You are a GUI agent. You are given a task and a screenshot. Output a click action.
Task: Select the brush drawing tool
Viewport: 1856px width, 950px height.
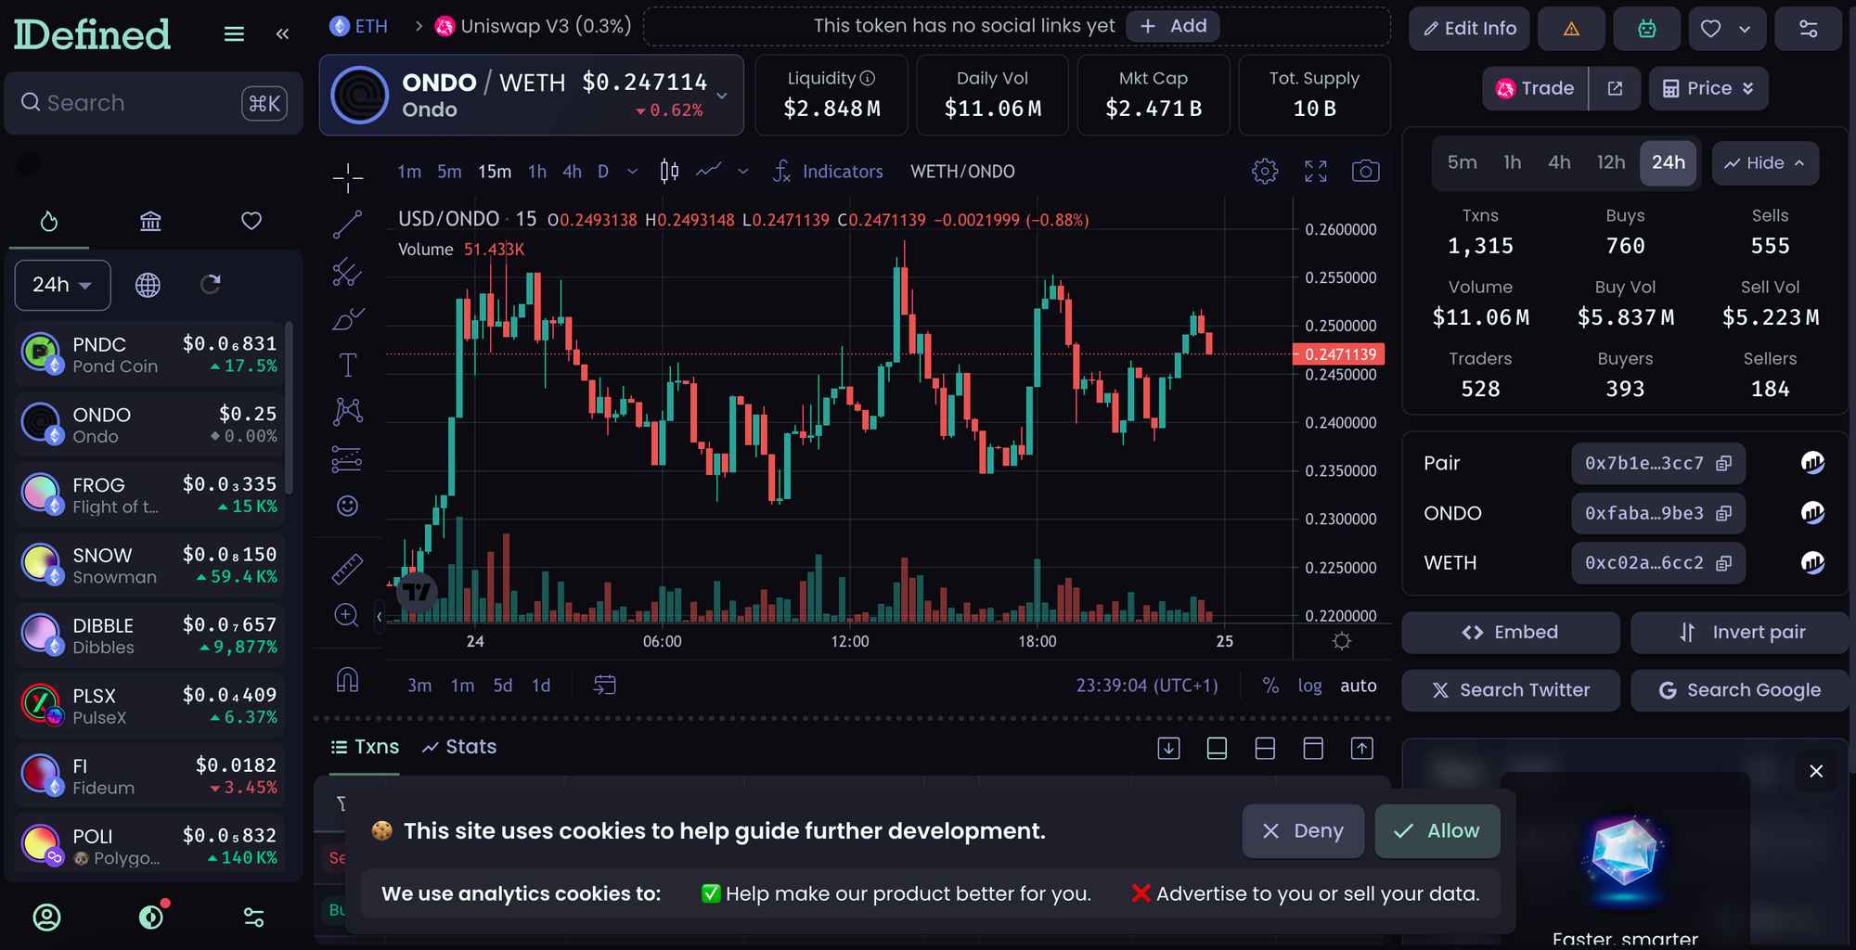click(x=348, y=319)
